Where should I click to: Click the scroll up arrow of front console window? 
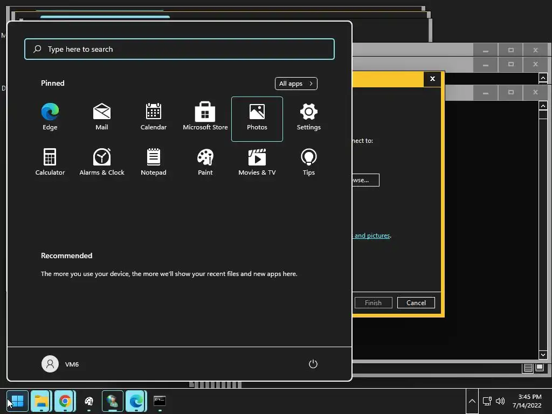pyautogui.click(x=543, y=106)
